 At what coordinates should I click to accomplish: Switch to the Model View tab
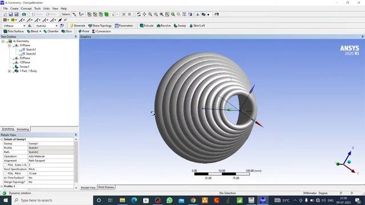[x=88, y=187]
